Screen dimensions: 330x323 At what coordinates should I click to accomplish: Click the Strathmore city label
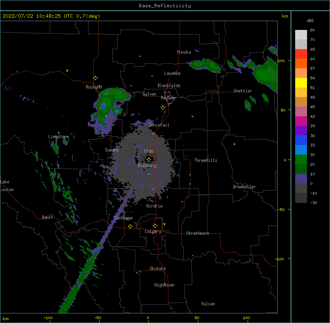[198, 233]
